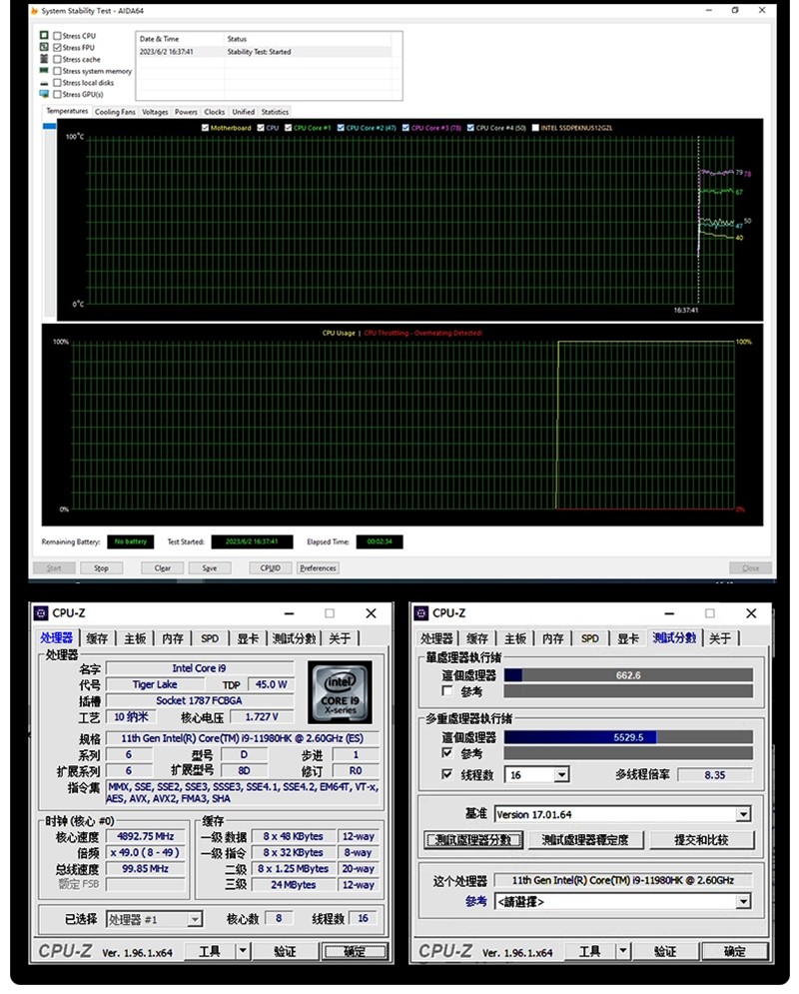799x994 pixels.
Task: Click the 8.35 multi-thread ratio field
Action: point(715,774)
